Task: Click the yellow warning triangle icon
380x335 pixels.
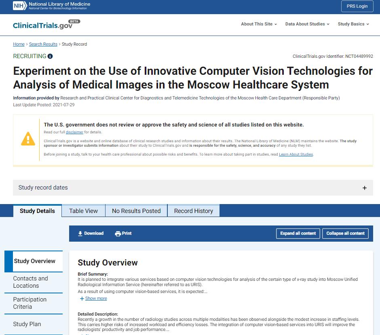Action: (x=28, y=139)
